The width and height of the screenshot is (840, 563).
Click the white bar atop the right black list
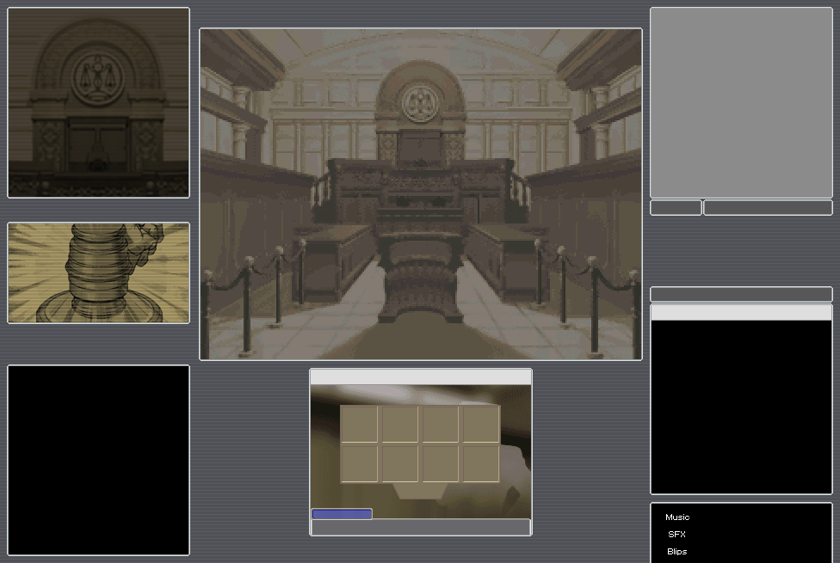click(741, 312)
